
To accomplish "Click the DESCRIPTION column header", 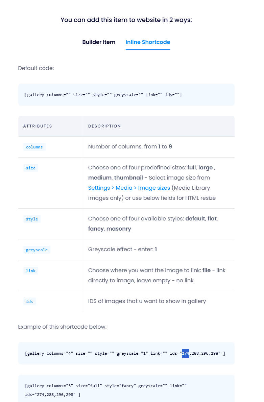I will click(104, 126).
